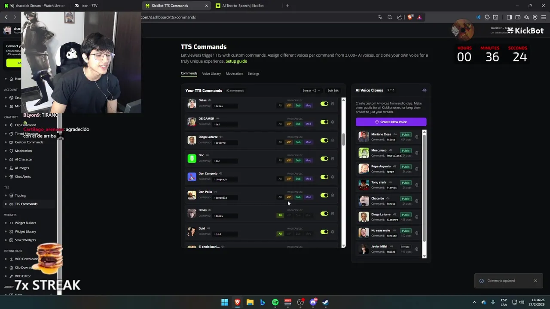The width and height of the screenshot is (550, 309).
Task: Play the Dross voice preview speaker
Action: click(x=210, y=210)
